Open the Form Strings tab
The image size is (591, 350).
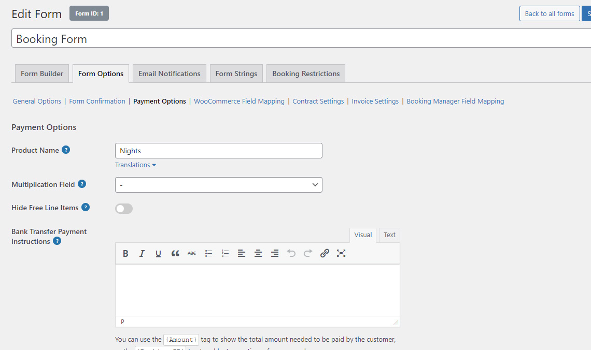tap(236, 74)
